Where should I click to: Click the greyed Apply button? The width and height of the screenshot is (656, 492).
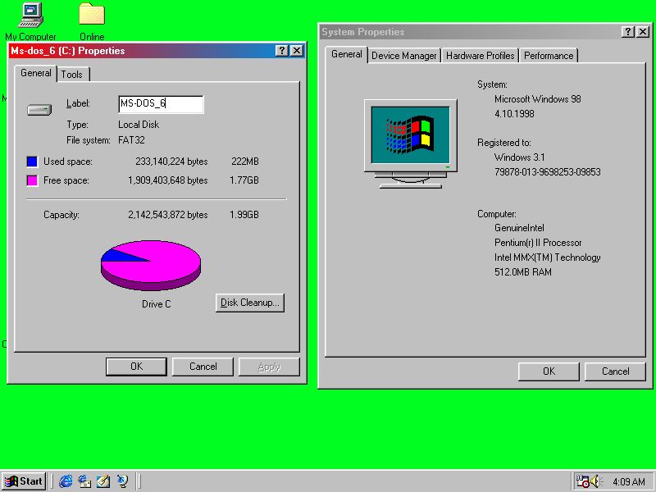269,367
